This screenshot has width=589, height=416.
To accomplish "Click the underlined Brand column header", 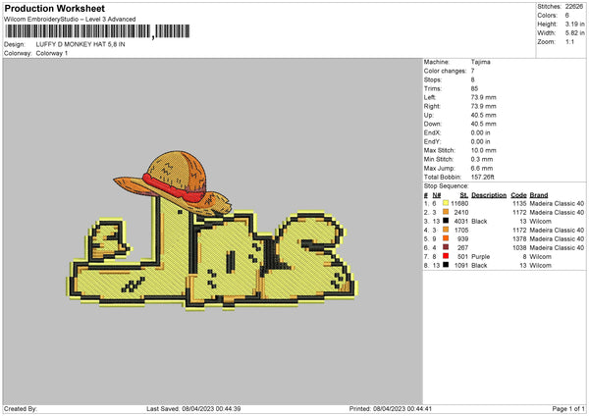I will point(539,195).
